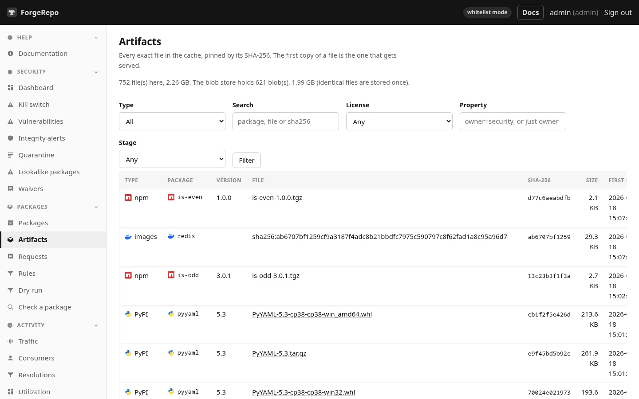This screenshot has width=639, height=399.
Task: Go to the Dashboard page
Action: click(x=53, y=88)
